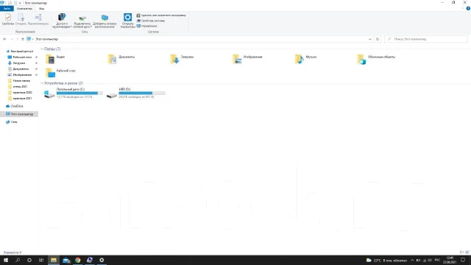The height and width of the screenshot is (265, 471).
Task: Click Удалить или изменить программу
Action: [161, 15]
